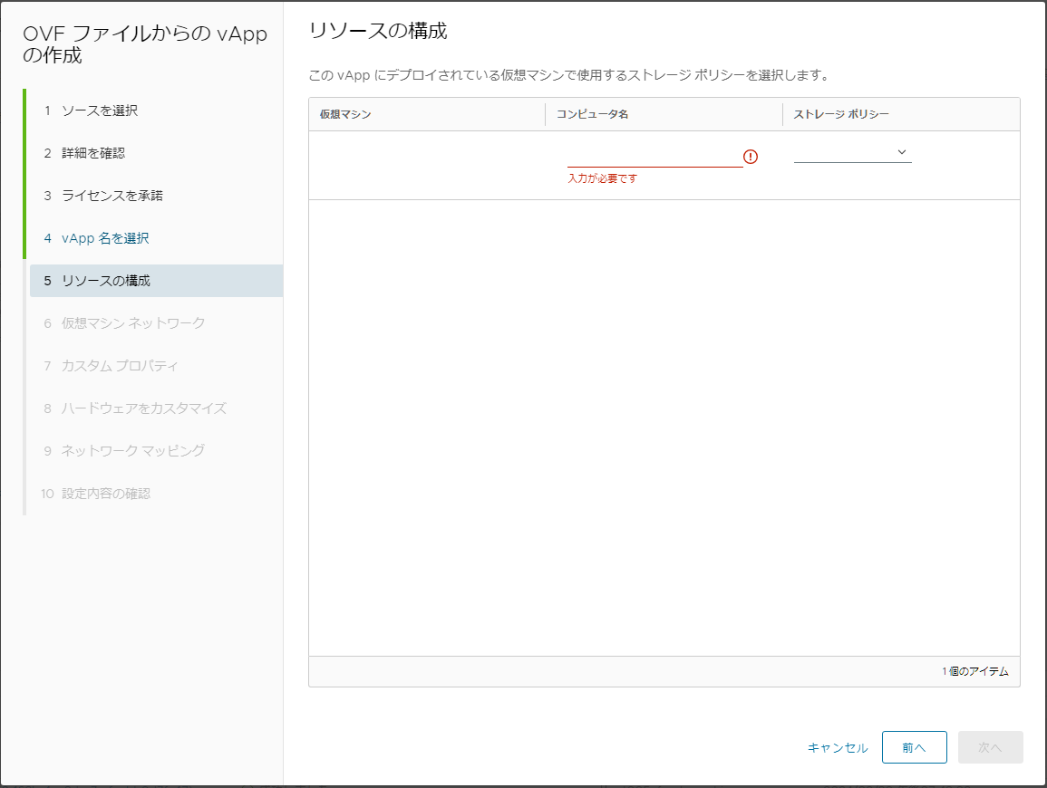Open the storage policy dropdown
1047x788 pixels.
click(x=853, y=153)
